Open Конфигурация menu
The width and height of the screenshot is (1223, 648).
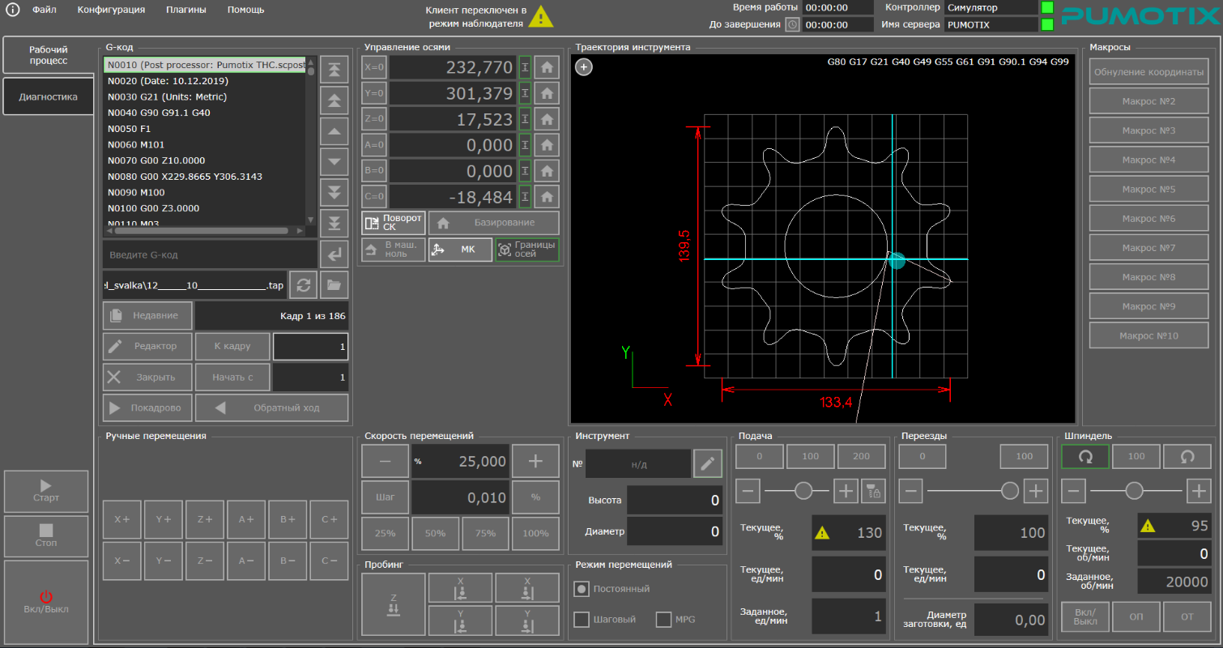point(111,10)
